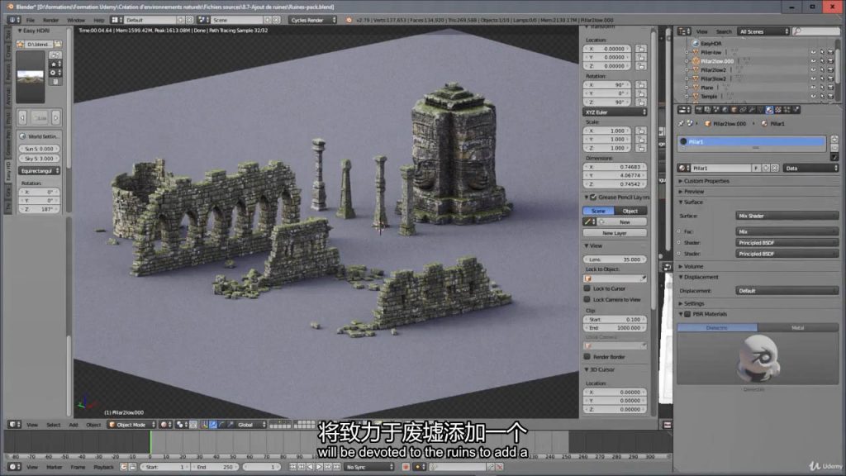Click the New Layer button
The height and width of the screenshot is (476, 846).
point(615,233)
